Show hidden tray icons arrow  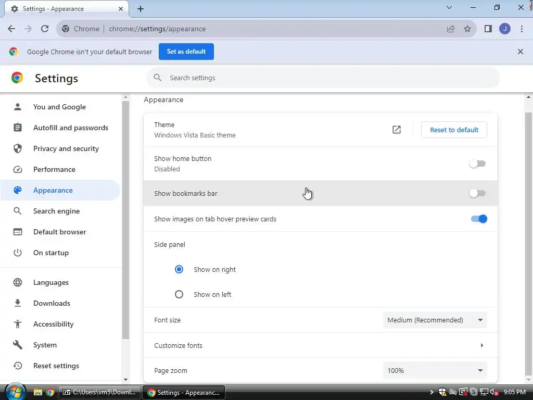coord(432,392)
